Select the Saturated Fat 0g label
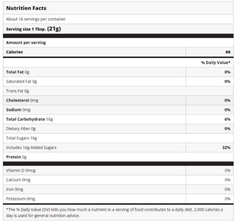Viewport: 235px width, 222px height. point(21,81)
